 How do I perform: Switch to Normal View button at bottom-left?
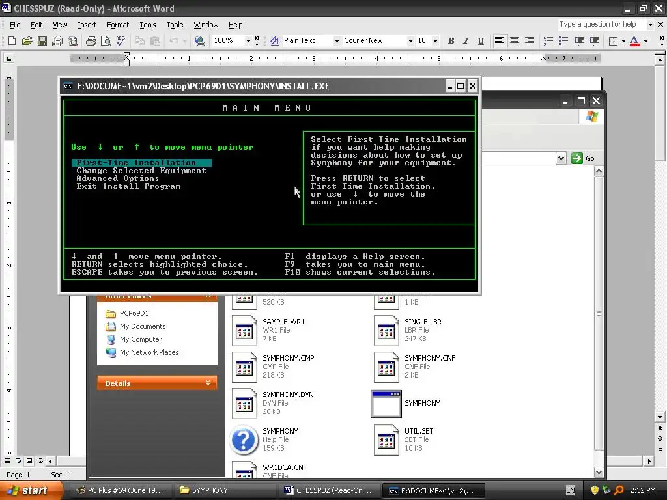pyautogui.click(x=7, y=460)
